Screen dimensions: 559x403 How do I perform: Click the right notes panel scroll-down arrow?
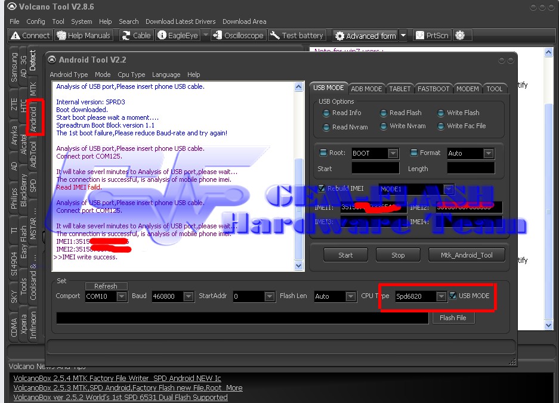point(549,325)
